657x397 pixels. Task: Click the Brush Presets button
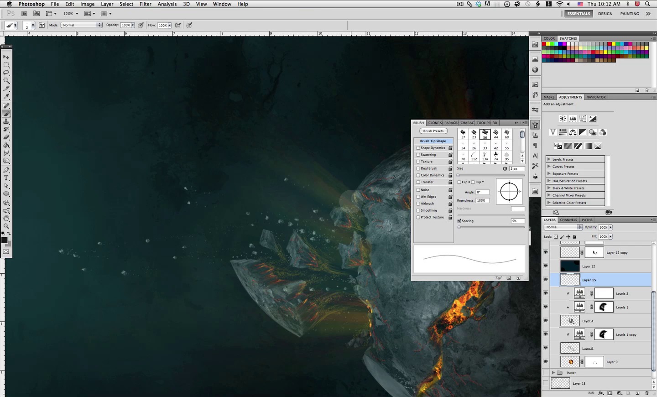click(x=433, y=131)
